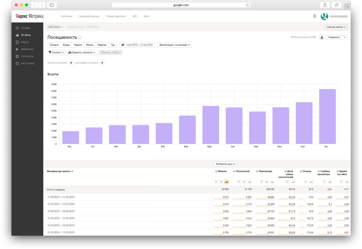The height and width of the screenshot is (249, 362).
Task: Click the Авг bar in Визиты chart
Action: 327,116
